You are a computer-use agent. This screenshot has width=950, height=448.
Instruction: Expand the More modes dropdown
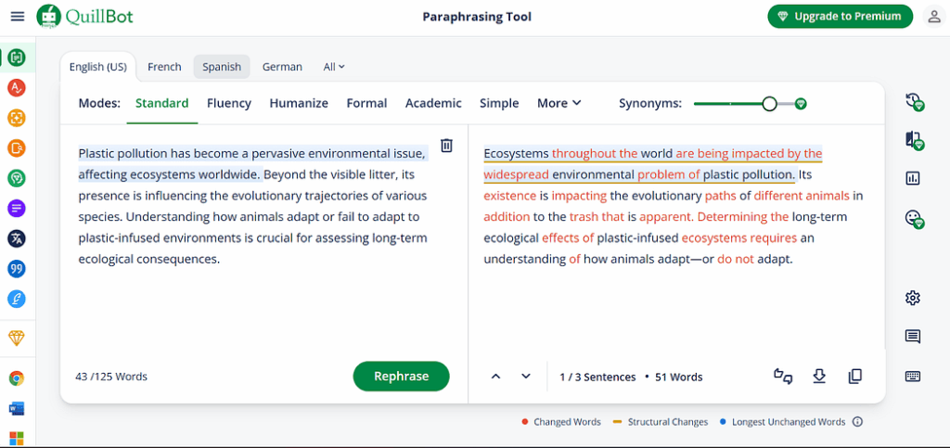(558, 103)
